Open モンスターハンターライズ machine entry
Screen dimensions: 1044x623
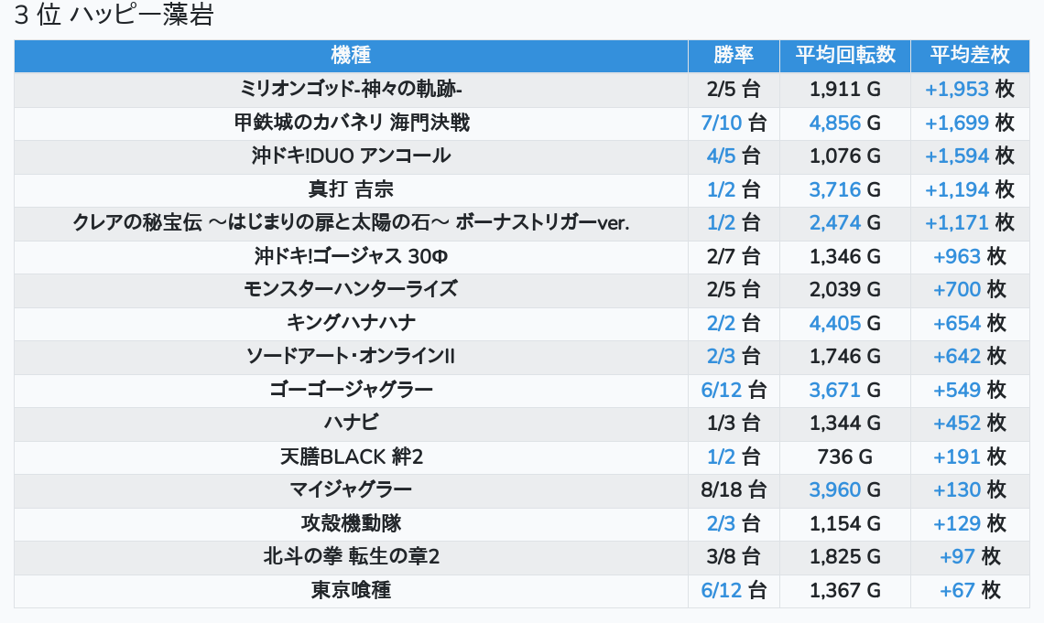tap(352, 289)
